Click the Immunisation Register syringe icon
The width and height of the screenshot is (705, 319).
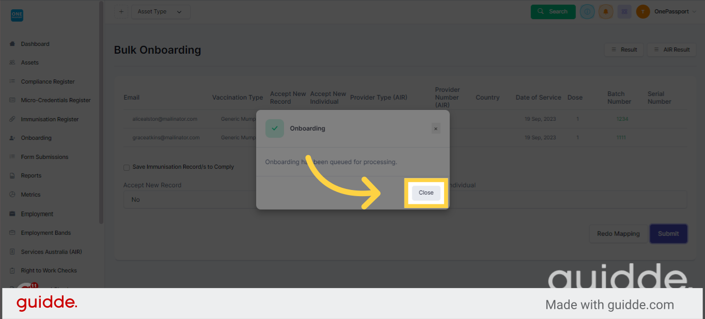12,119
